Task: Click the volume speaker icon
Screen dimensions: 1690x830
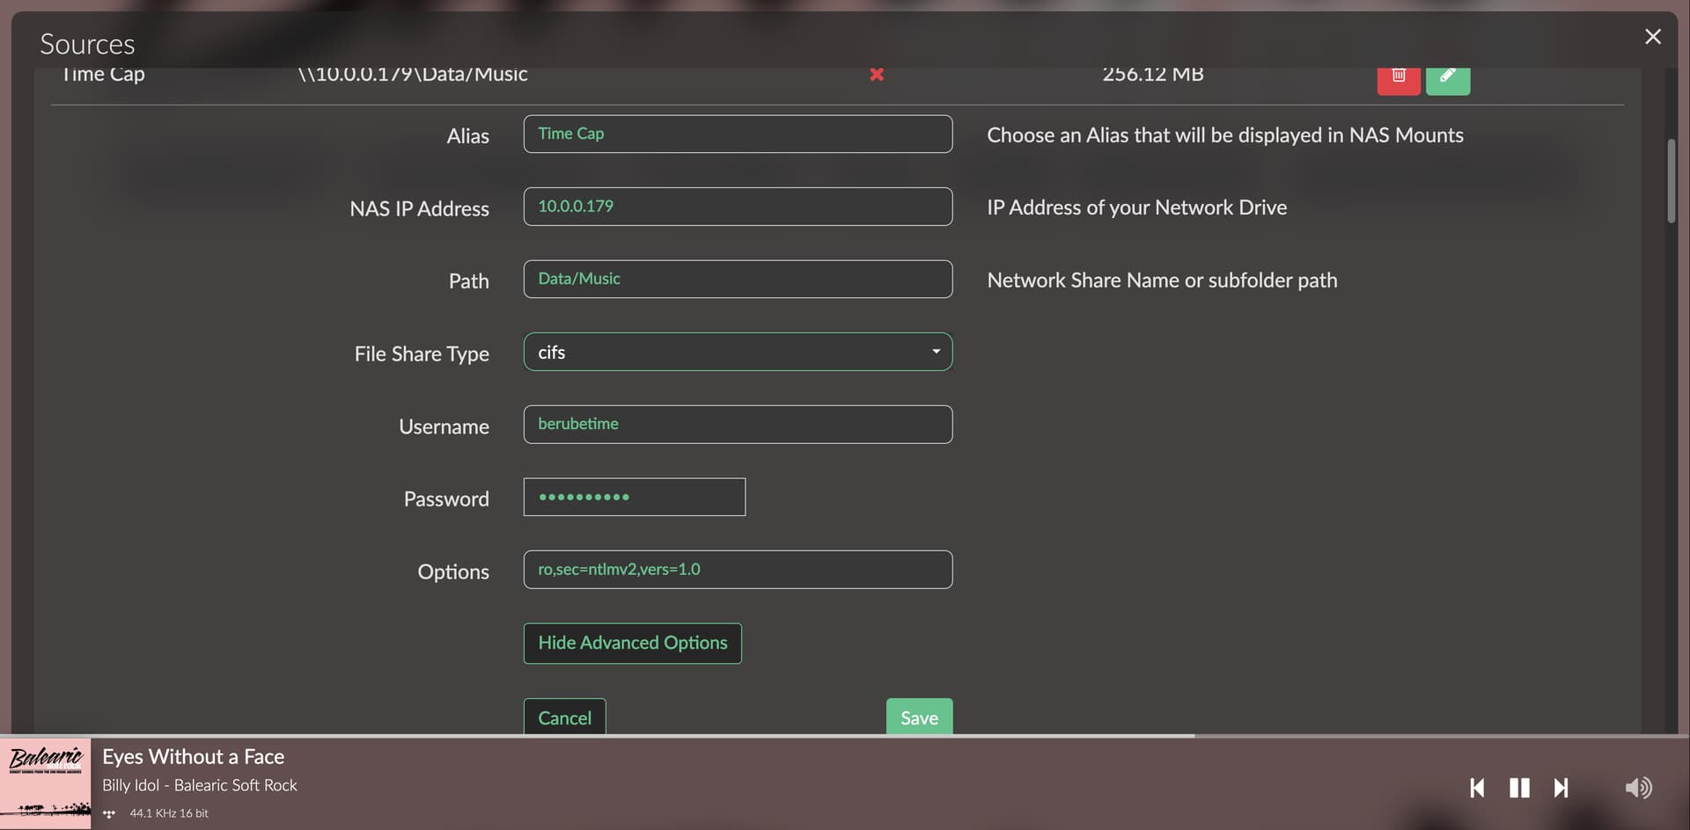Action: tap(1638, 788)
